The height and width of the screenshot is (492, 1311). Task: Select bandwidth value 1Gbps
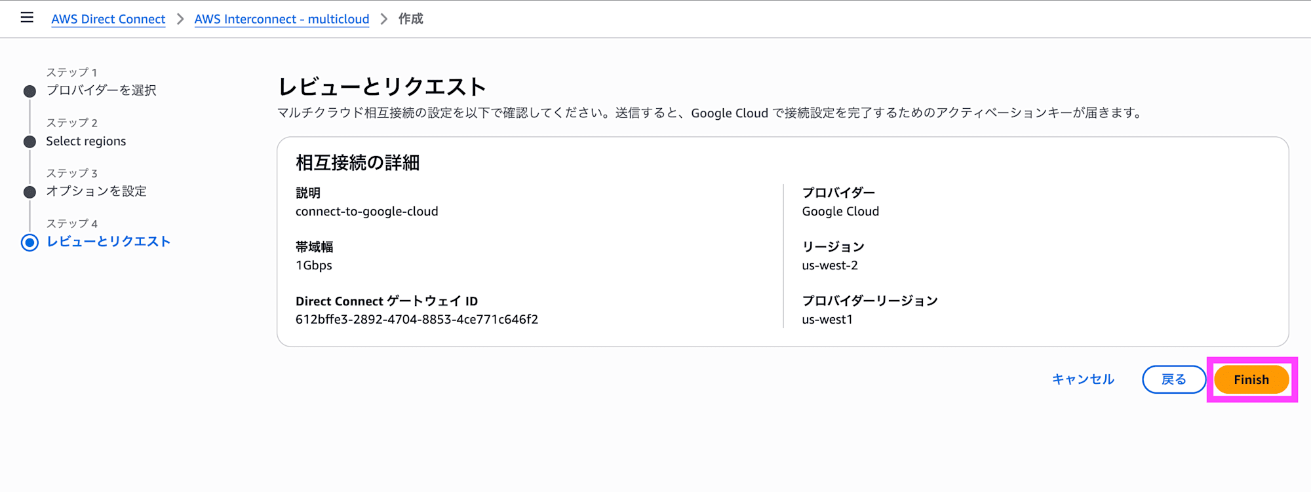point(314,265)
